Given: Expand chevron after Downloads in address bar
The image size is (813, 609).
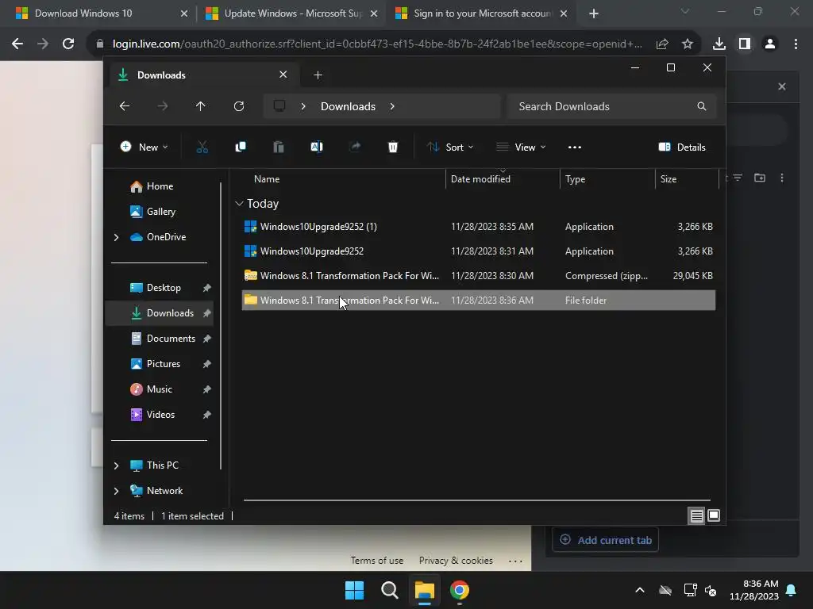Looking at the screenshot, I should (x=392, y=106).
